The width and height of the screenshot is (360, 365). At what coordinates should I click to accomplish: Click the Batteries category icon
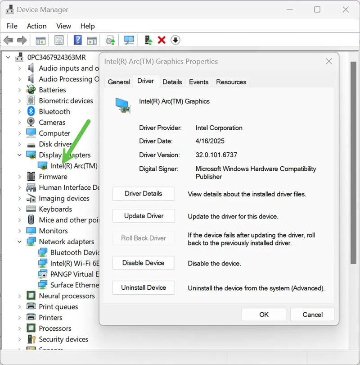coord(31,90)
